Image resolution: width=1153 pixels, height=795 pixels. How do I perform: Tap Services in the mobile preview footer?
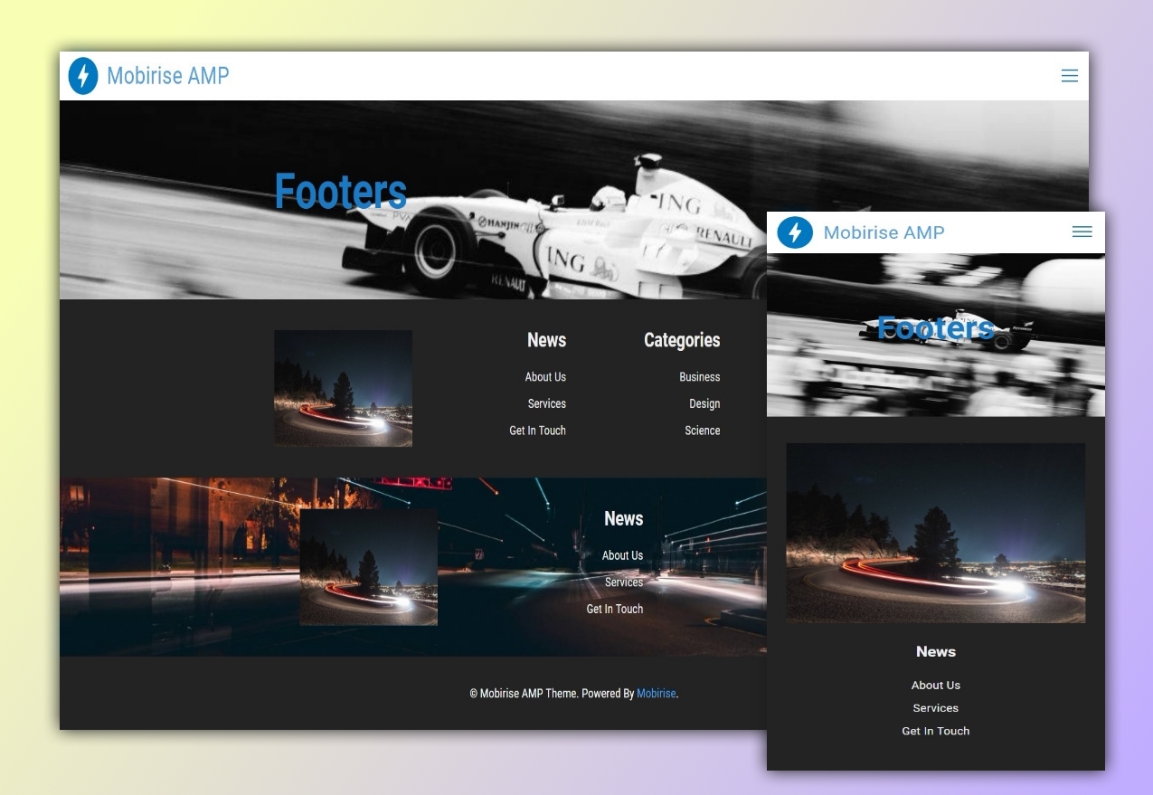(935, 708)
